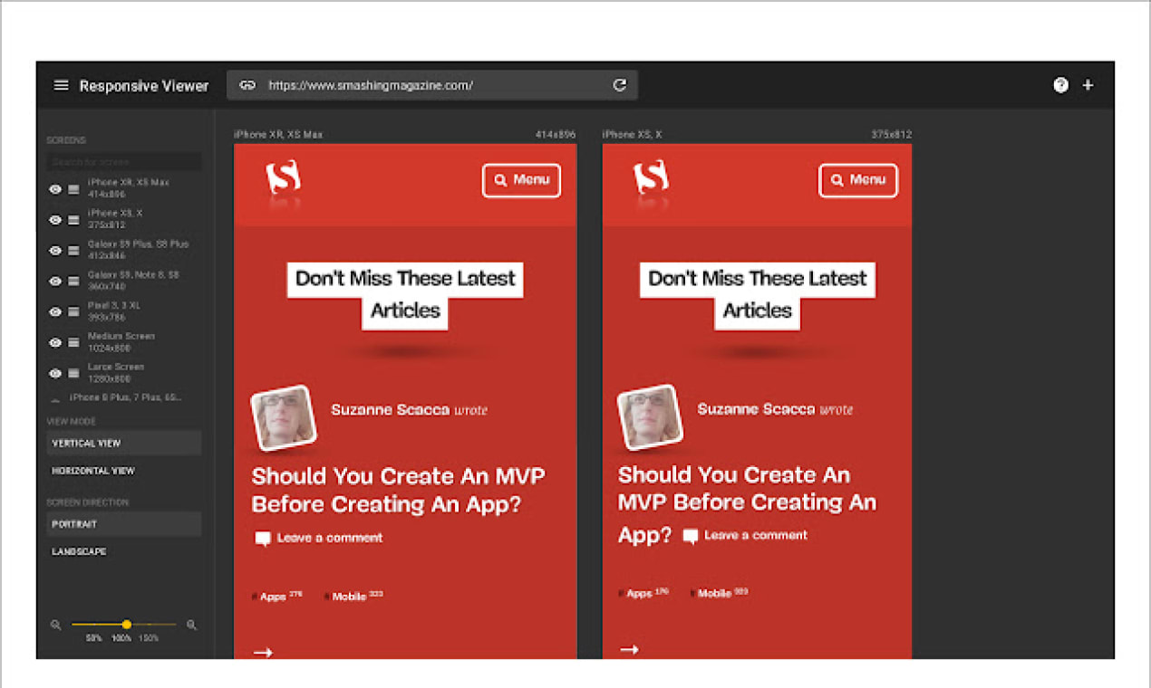This screenshot has height=688, width=1151.
Task: Select the Pixel 3, 3 XL entry
Action: [x=114, y=311]
